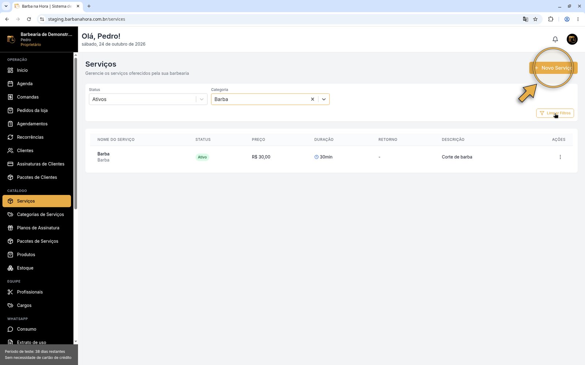Open the tab search dropdown
Screen dimensions: 585x365
[x=6, y=6]
